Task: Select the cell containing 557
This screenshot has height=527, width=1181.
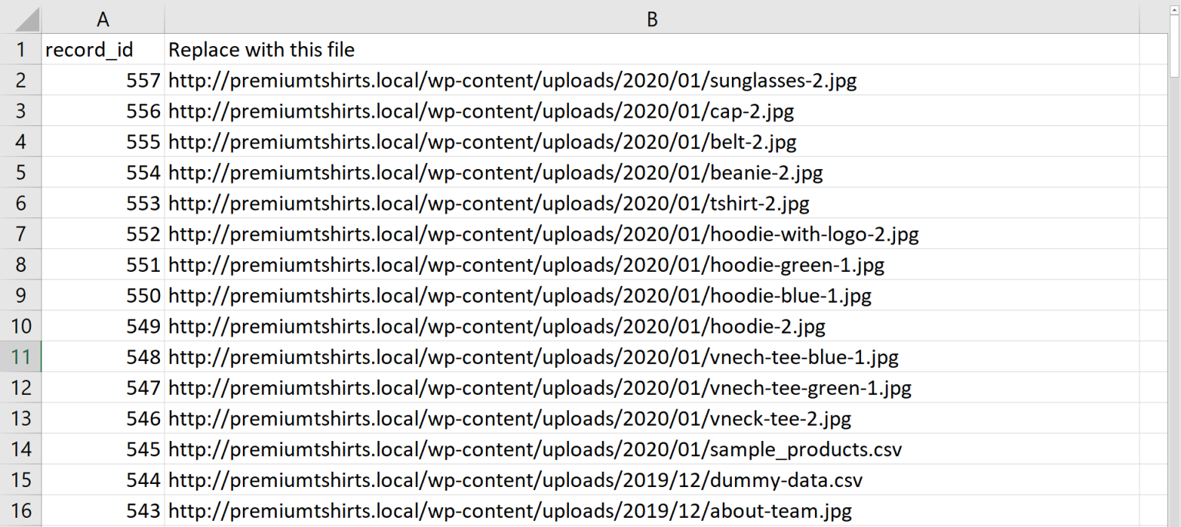Action: click(103, 80)
